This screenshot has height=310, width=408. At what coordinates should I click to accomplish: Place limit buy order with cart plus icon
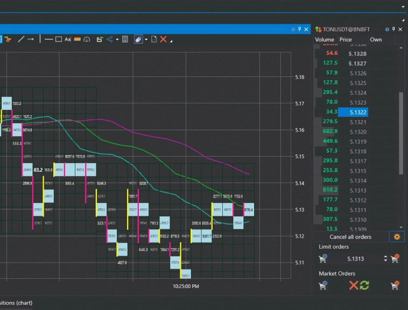[x=323, y=259]
